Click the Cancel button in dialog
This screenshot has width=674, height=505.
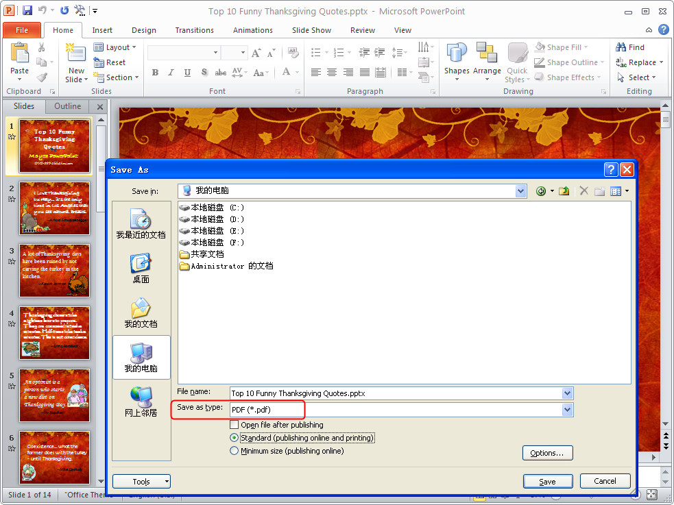tap(605, 481)
